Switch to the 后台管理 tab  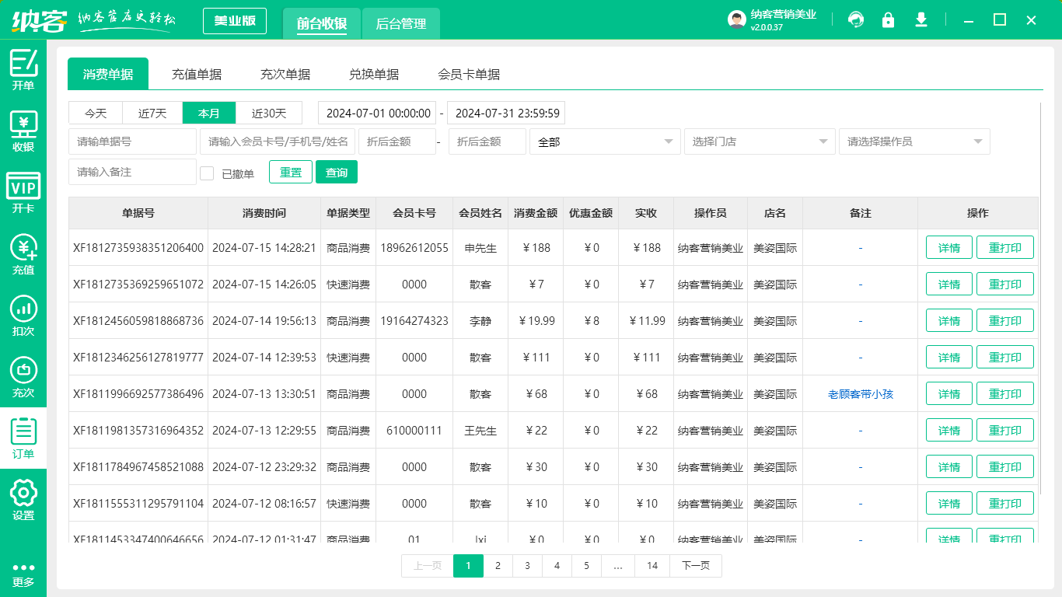tap(401, 24)
